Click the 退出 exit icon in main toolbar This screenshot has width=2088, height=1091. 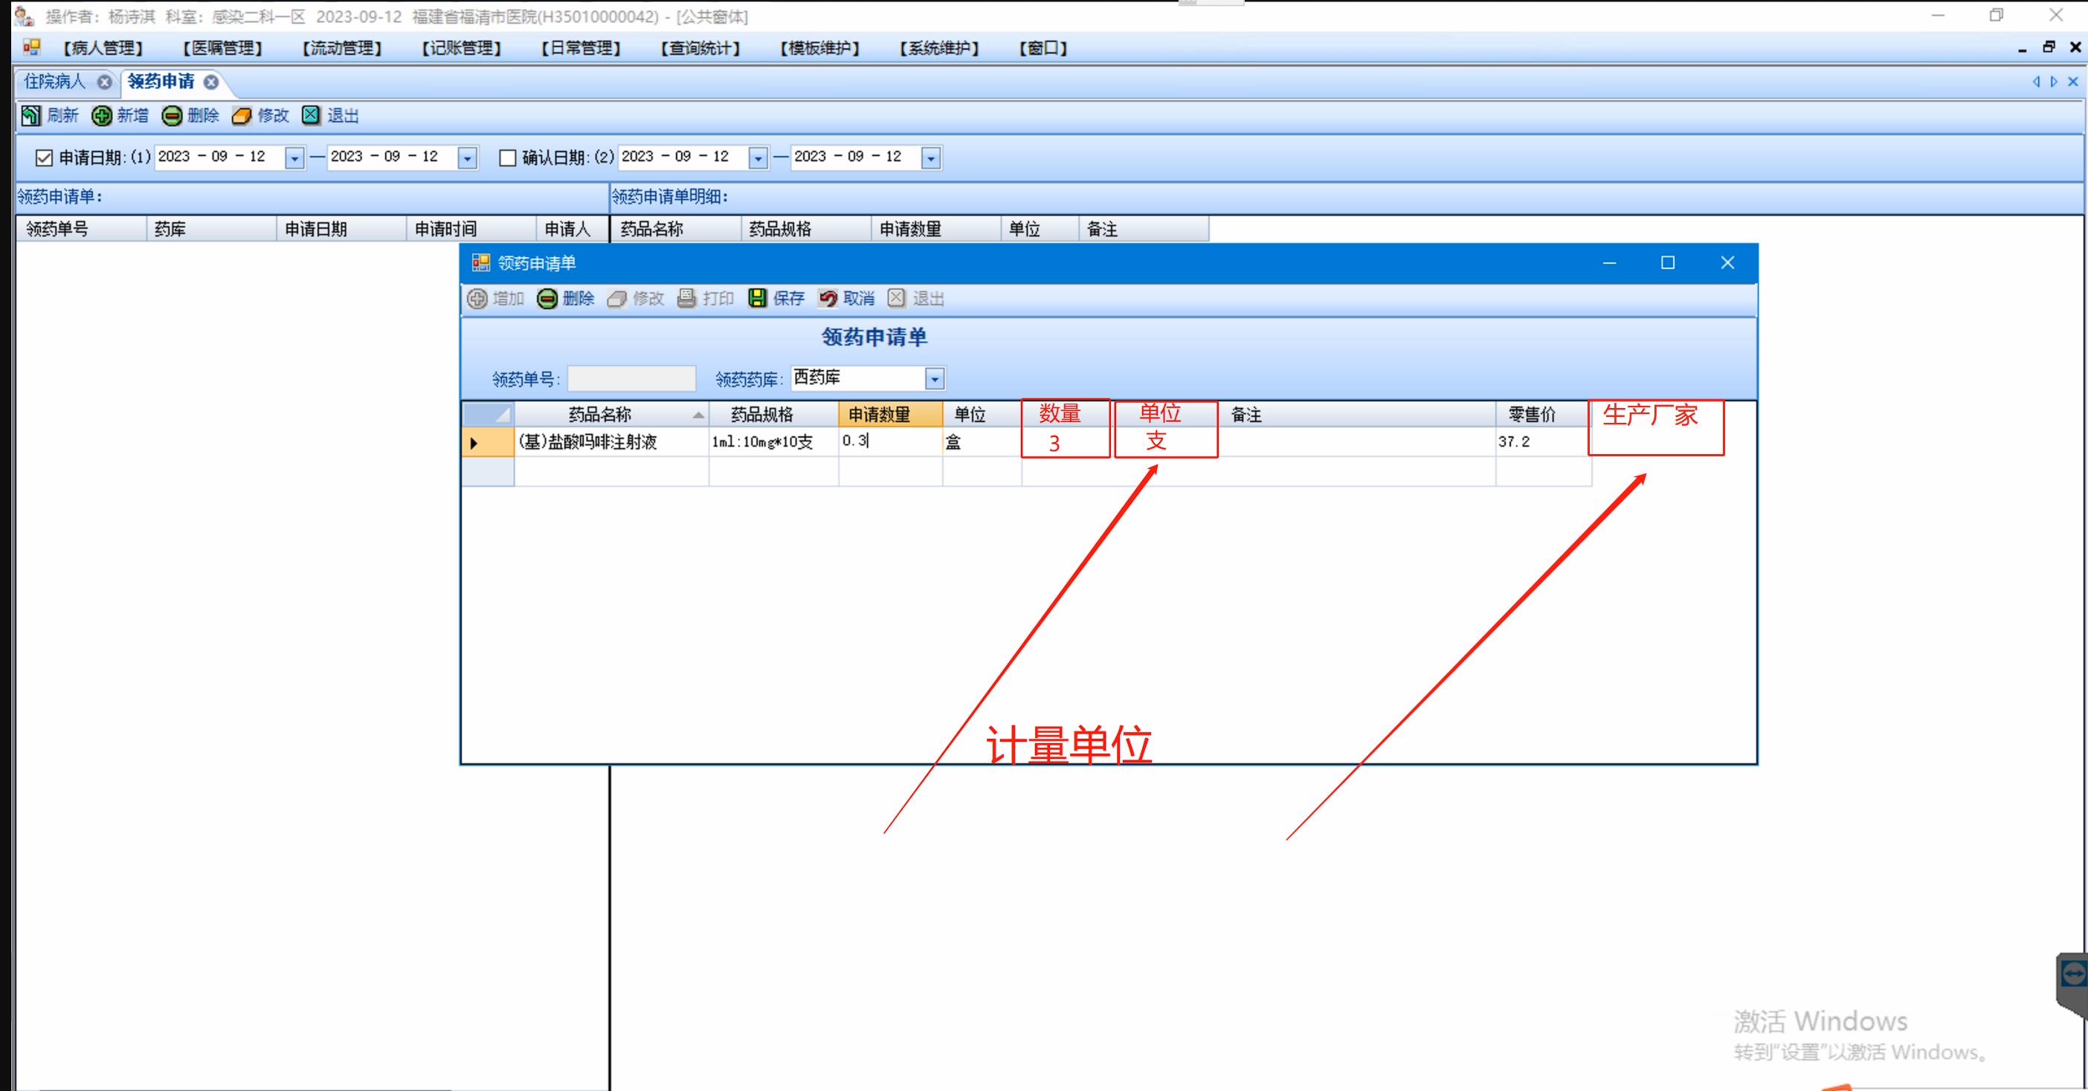(312, 116)
